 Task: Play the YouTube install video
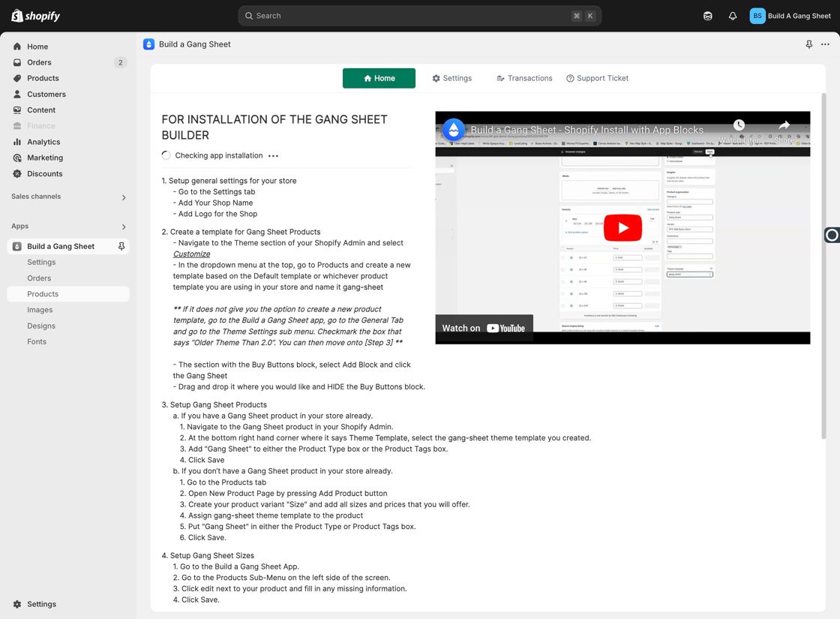click(622, 227)
